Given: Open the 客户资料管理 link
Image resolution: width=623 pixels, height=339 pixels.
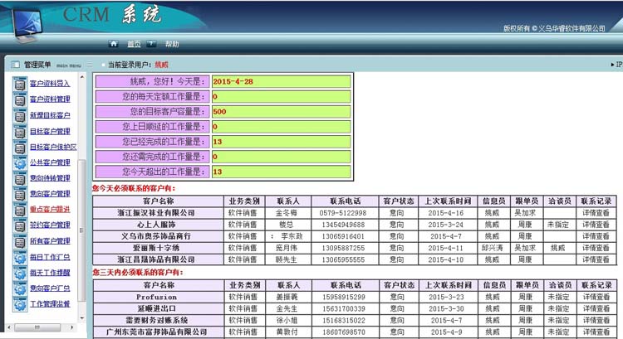Looking at the screenshot, I should pos(50,99).
